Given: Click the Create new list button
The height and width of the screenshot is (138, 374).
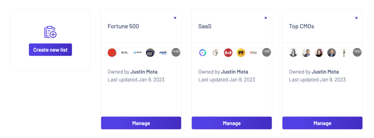Looking at the screenshot, I should [50, 50].
